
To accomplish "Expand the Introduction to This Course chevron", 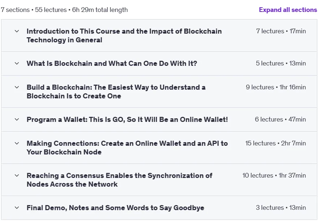I will (x=17, y=31).
